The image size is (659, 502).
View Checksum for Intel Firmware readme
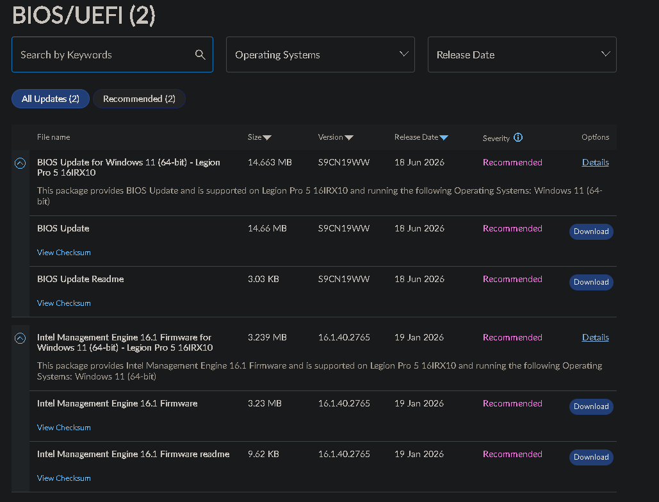click(64, 478)
